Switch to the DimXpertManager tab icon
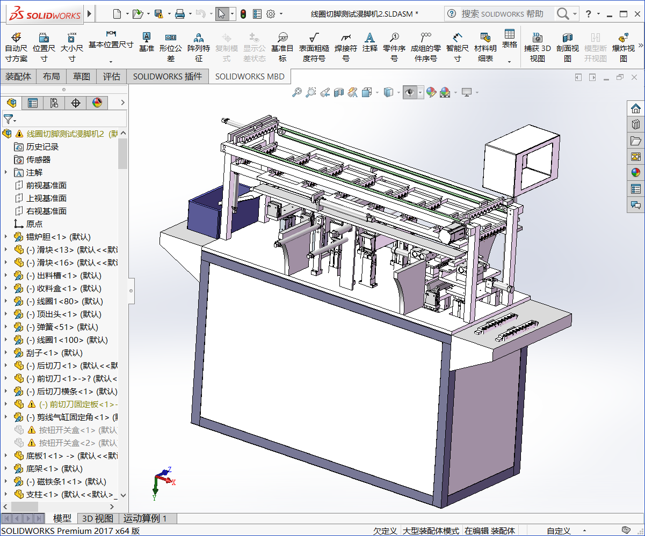The width and height of the screenshot is (645, 536). click(76, 103)
